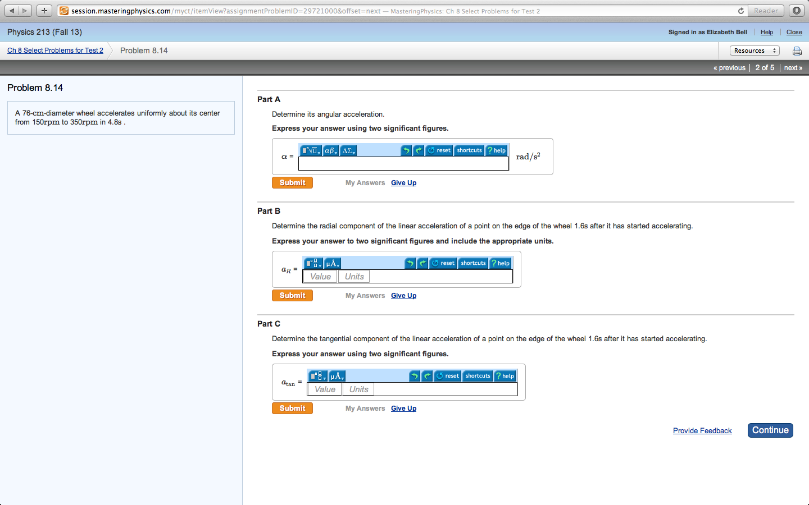Reset the Part C answer field
The width and height of the screenshot is (809, 505).
point(447,376)
